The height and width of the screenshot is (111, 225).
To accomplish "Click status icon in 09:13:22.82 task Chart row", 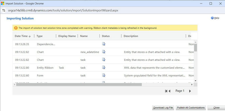I will 104,60.
